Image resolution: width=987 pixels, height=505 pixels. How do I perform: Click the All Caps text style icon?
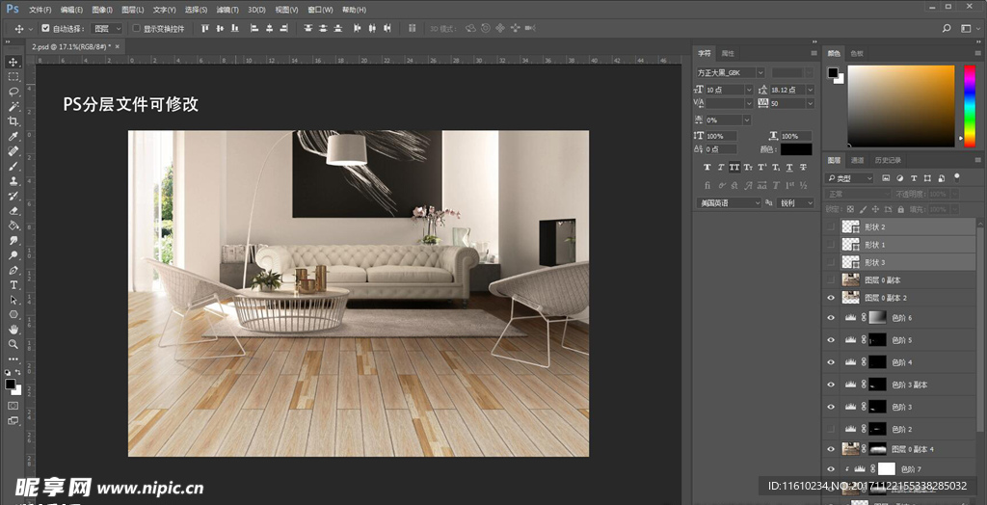[x=734, y=167]
